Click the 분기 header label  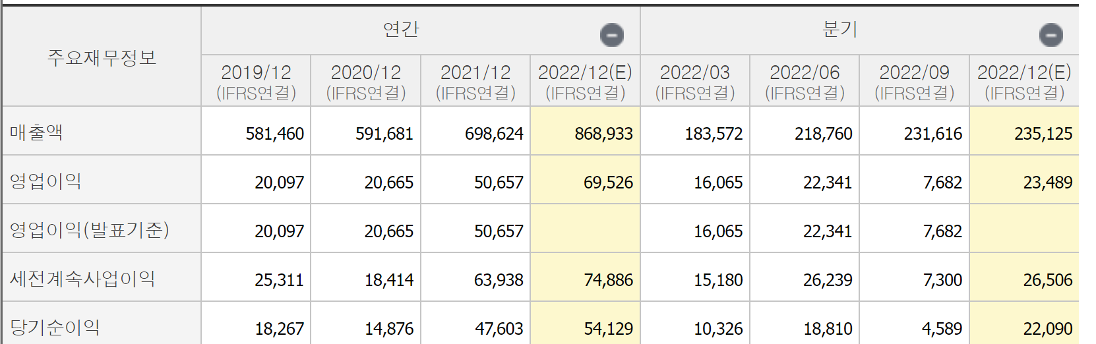839,30
